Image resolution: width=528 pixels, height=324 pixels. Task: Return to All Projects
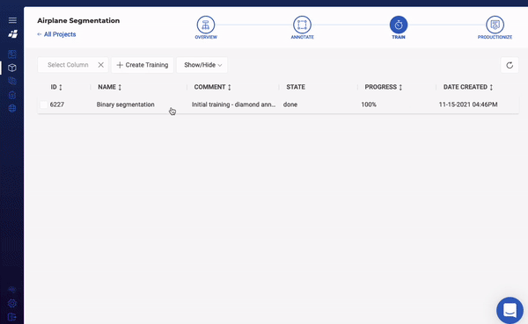click(x=56, y=34)
